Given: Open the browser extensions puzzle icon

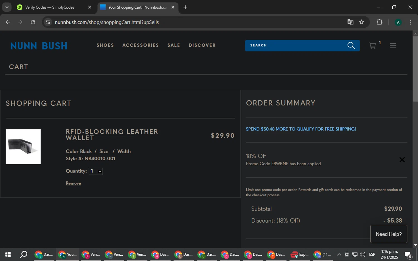Looking at the screenshot, I should tap(380, 22).
